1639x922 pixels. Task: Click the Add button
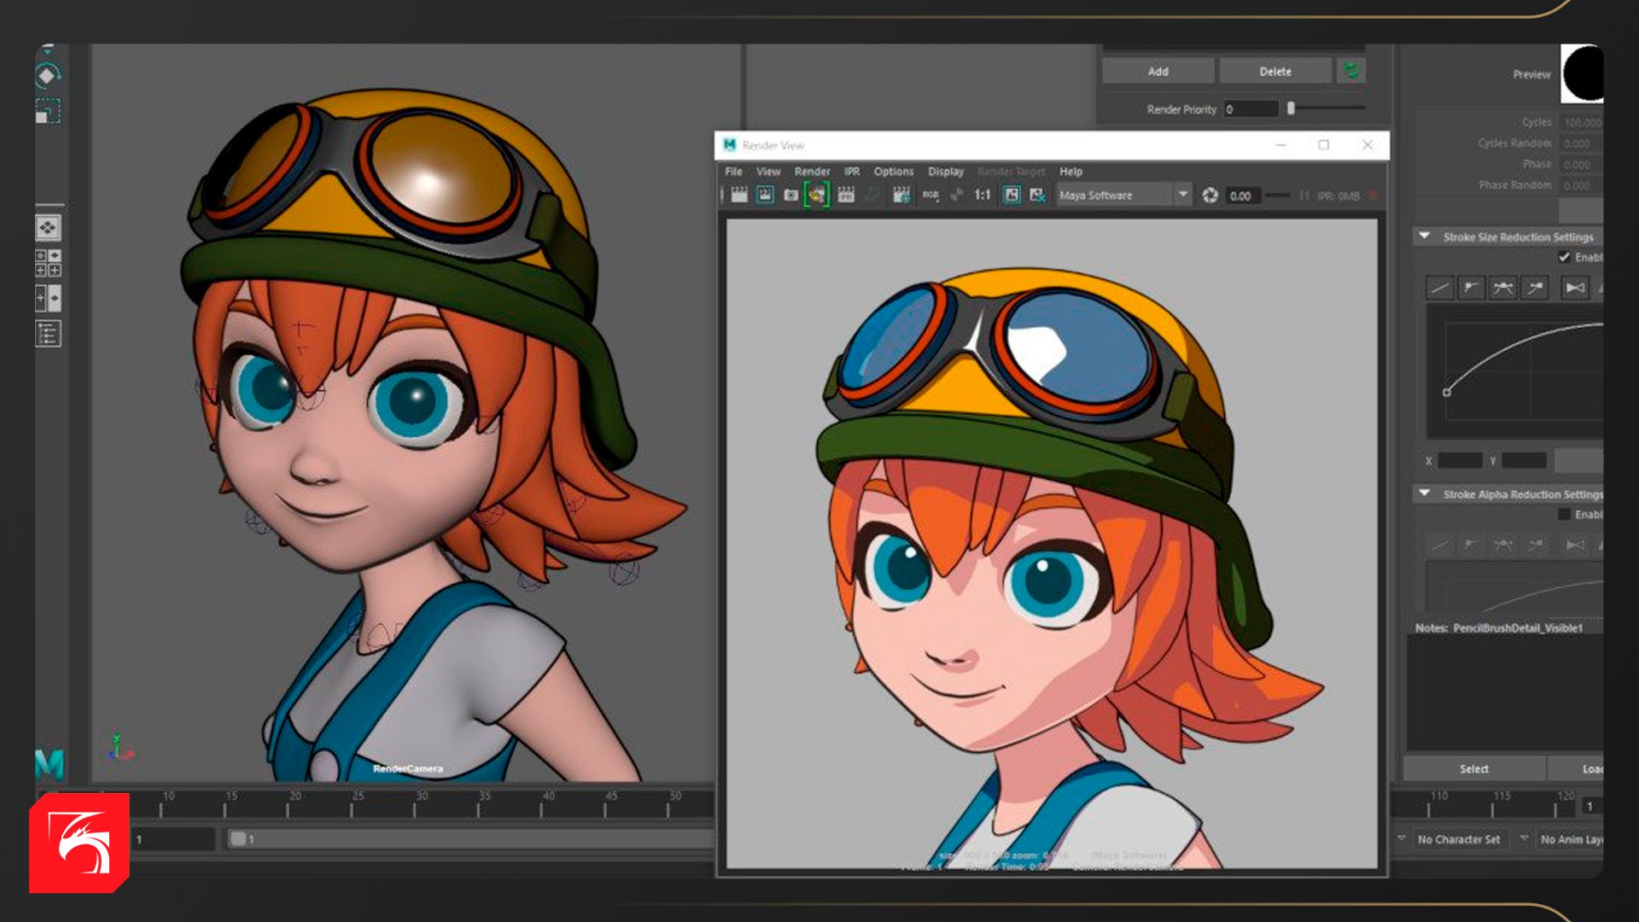coord(1158,71)
